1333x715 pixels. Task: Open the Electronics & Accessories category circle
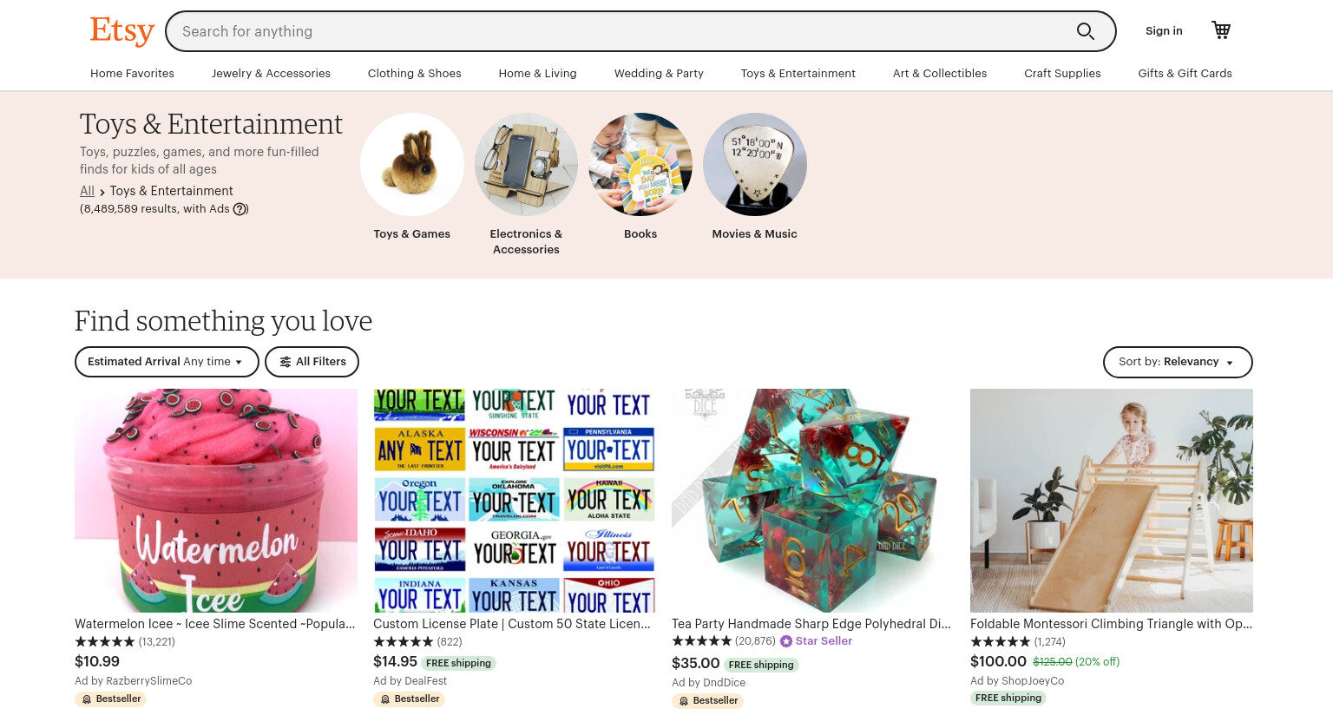point(526,165)
